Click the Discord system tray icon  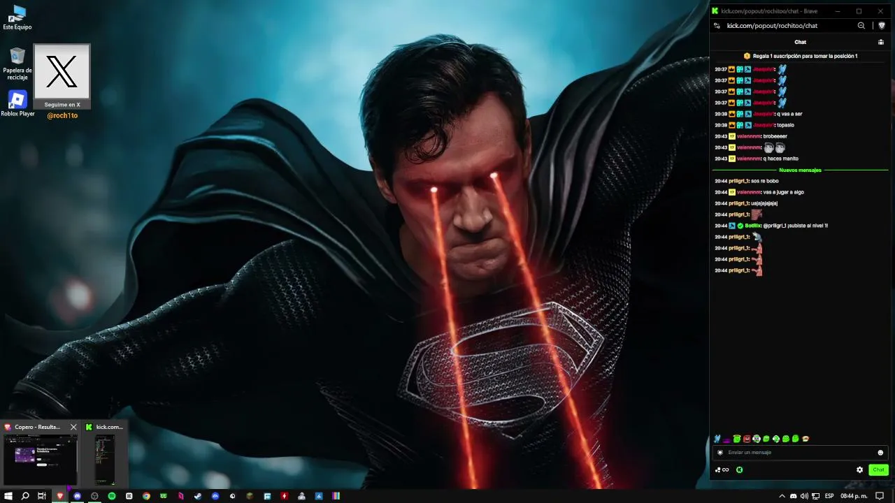pos(794,496)
